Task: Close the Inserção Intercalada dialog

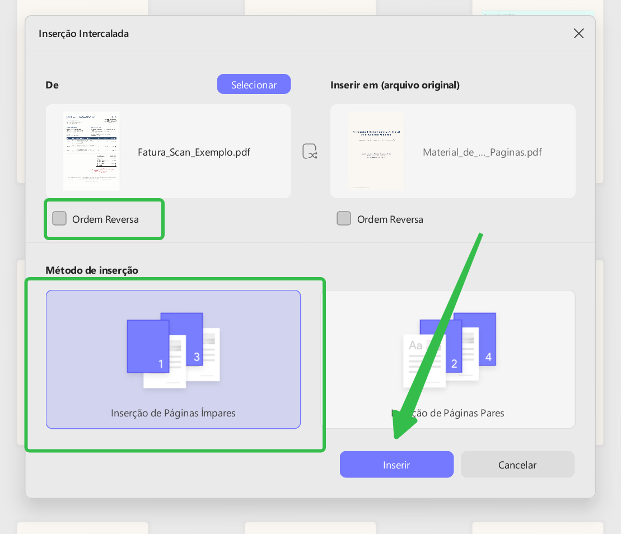Action: [x=578, y=34]
